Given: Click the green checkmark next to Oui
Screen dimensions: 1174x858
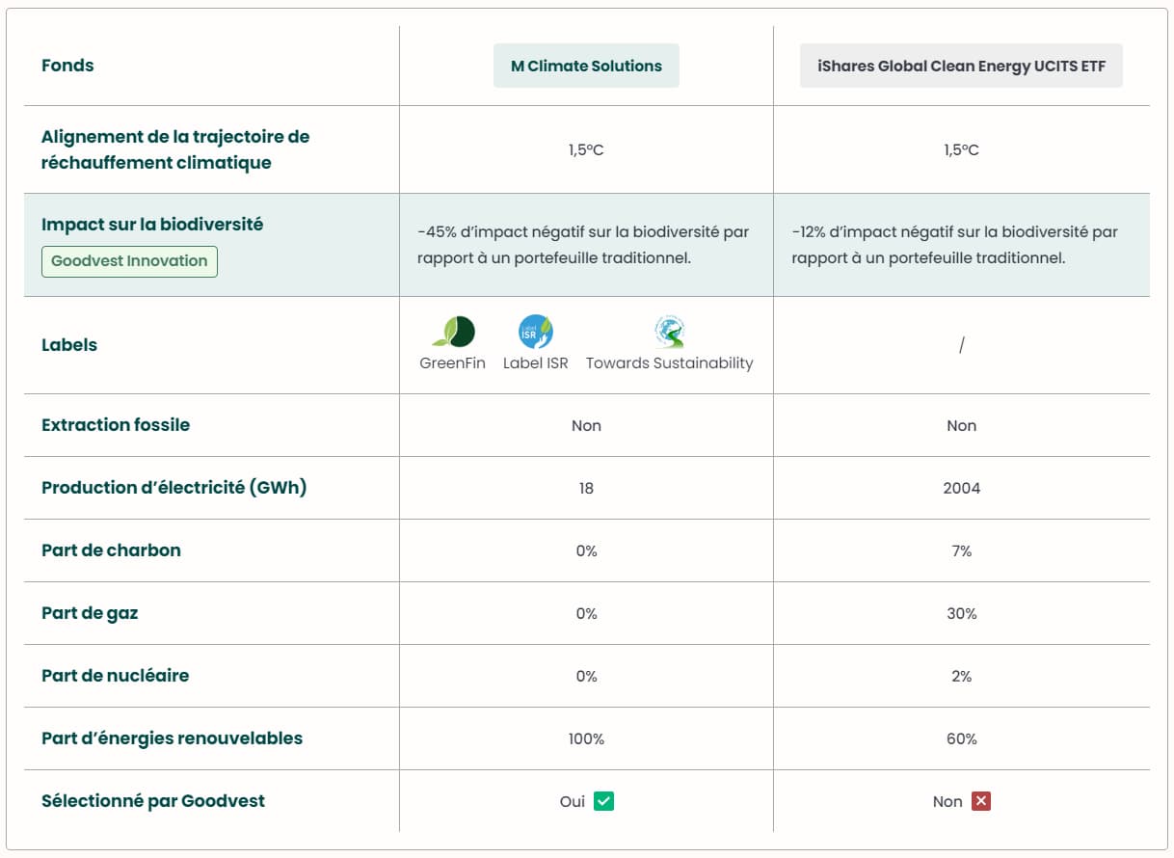Looking at the screenshot, I should (602, 800).
